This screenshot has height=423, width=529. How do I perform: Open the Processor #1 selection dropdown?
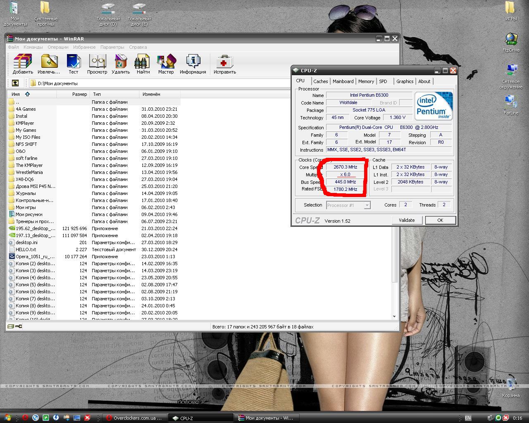(348, 205)
